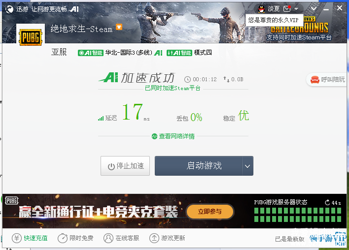This screenshot has height=250, width=349.
Task: Open the main menu chevron in title bar
Action: coord(314,9)
